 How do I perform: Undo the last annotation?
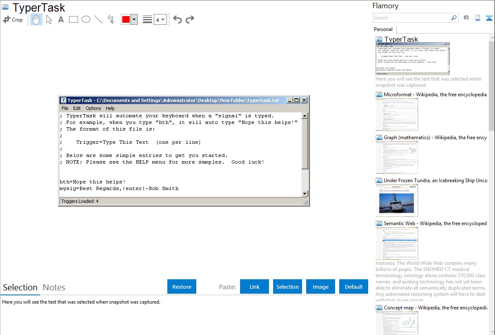point(177,19)
